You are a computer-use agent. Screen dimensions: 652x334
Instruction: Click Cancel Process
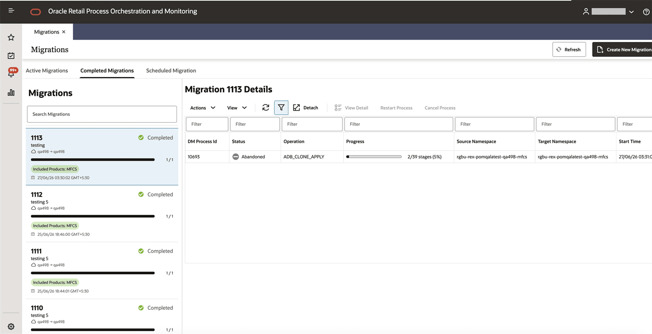pos(440,107)
